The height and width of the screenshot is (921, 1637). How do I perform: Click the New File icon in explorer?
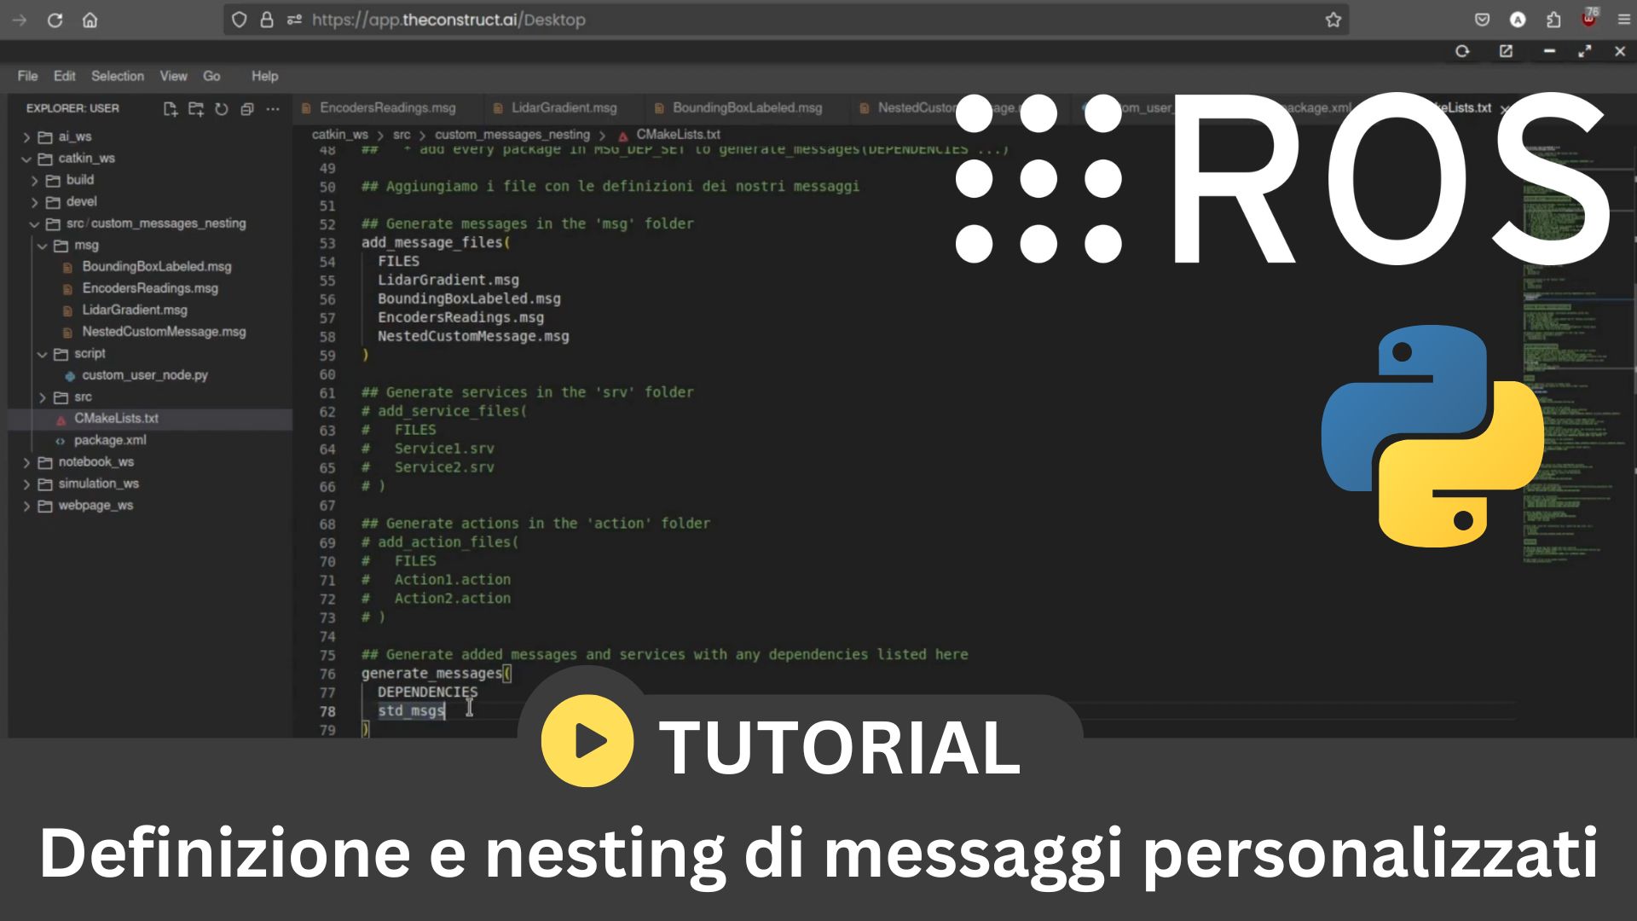tap(169, 108)
